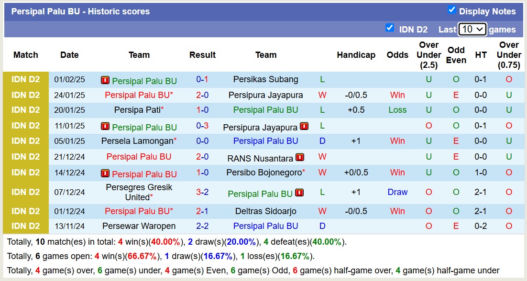Click red icon next to Persipura Jayapura on 11/01/25
Screen dimensions: 527x281
(x=304, y=127)
